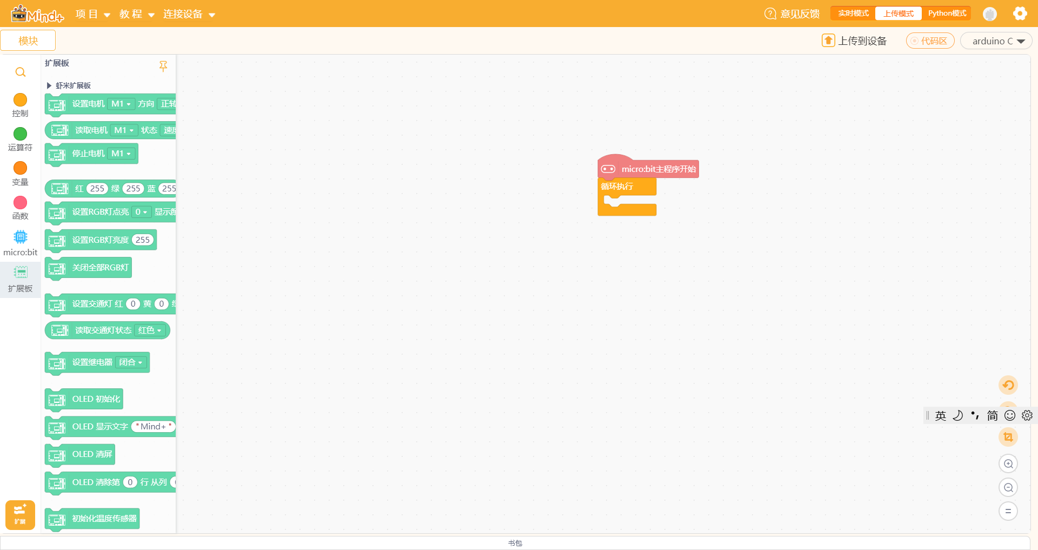Open the IME toolbar settings gear
The image size is (1038, 550).
pos(1027,415)
